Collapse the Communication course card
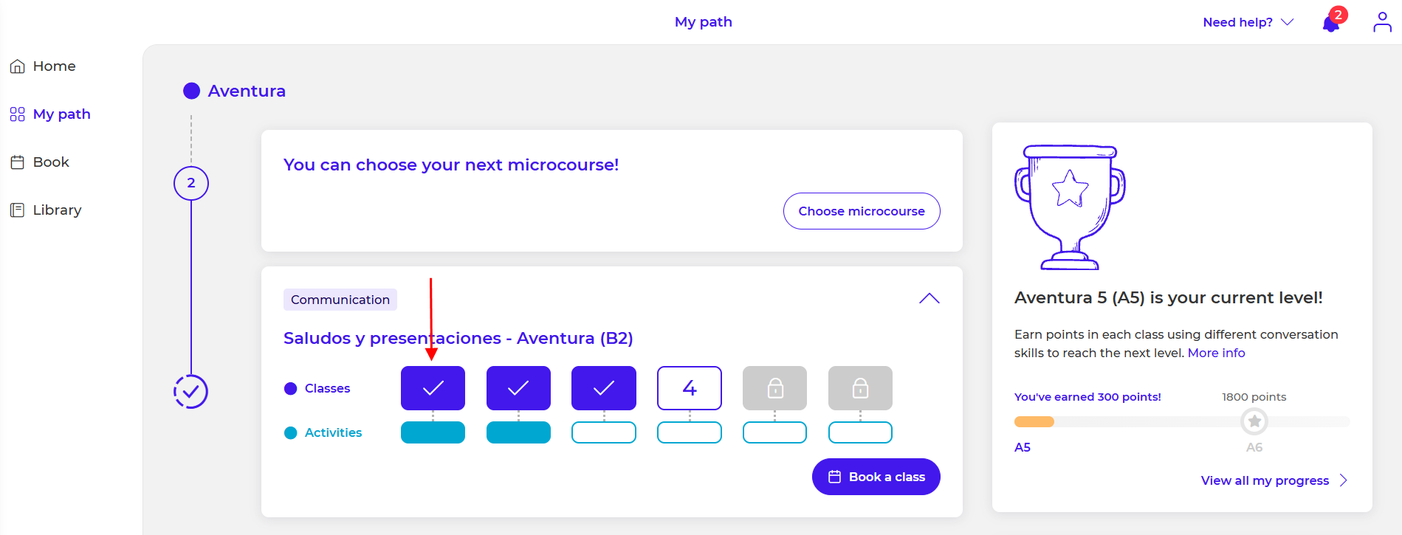This screenshot has height=535, width=1402. pos(929,299)
